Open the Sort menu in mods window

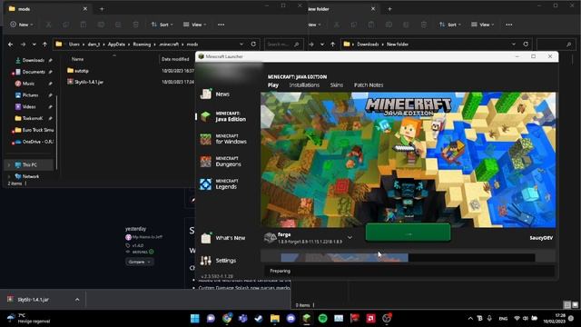[x=162, y=25]
